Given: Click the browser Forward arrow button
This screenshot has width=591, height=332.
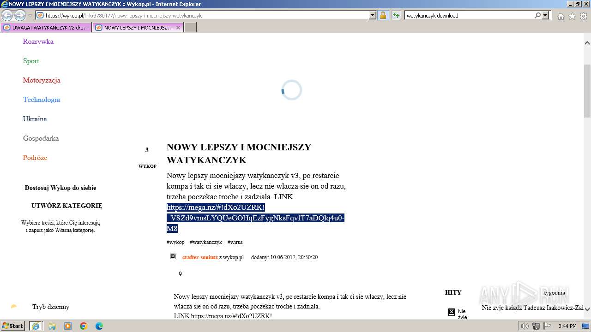Looking at the screenshot, I should point(20,15).
